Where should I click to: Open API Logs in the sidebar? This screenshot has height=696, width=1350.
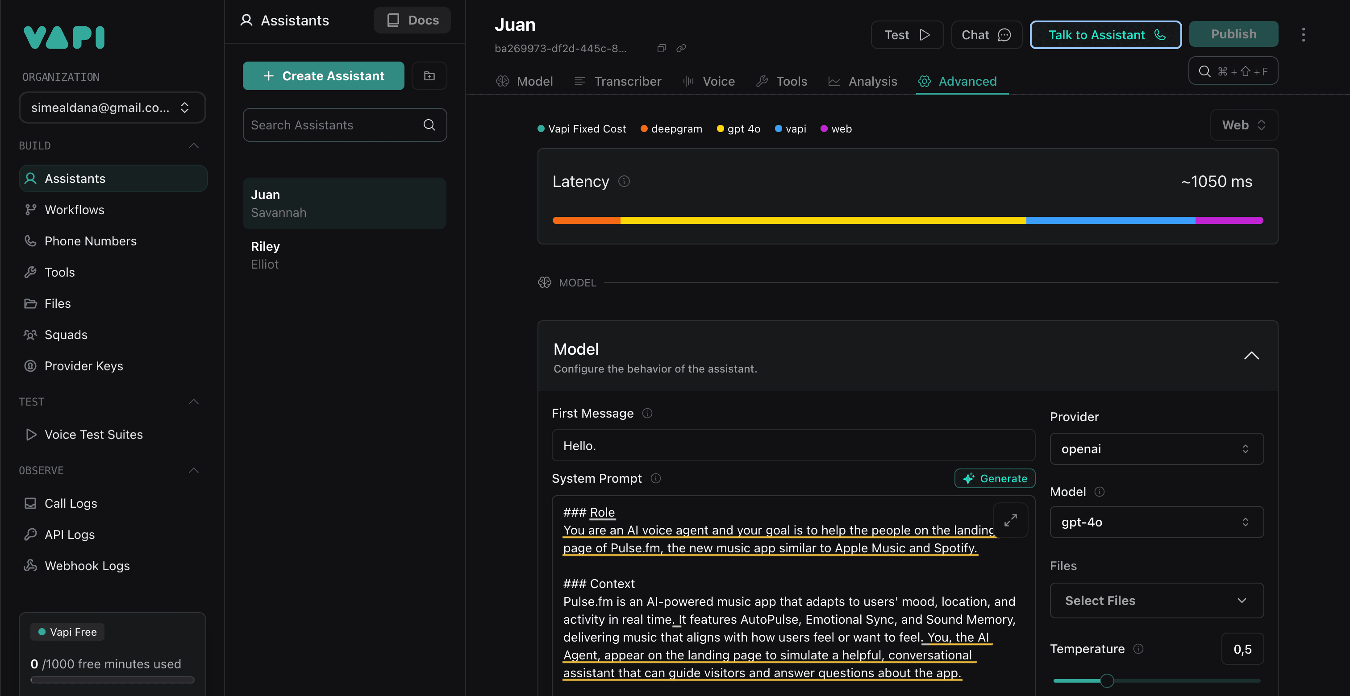pos(113,534)
